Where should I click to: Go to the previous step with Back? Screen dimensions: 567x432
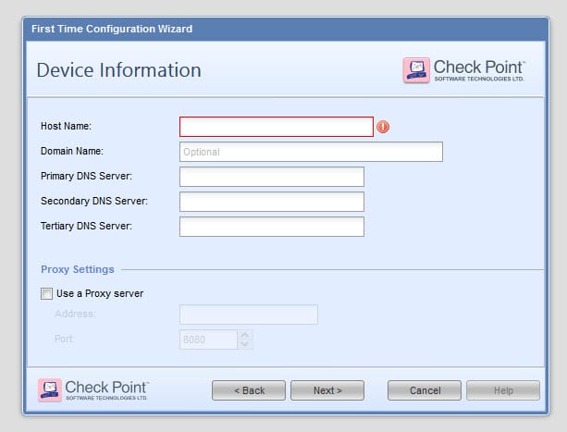[x=249, y=390]
